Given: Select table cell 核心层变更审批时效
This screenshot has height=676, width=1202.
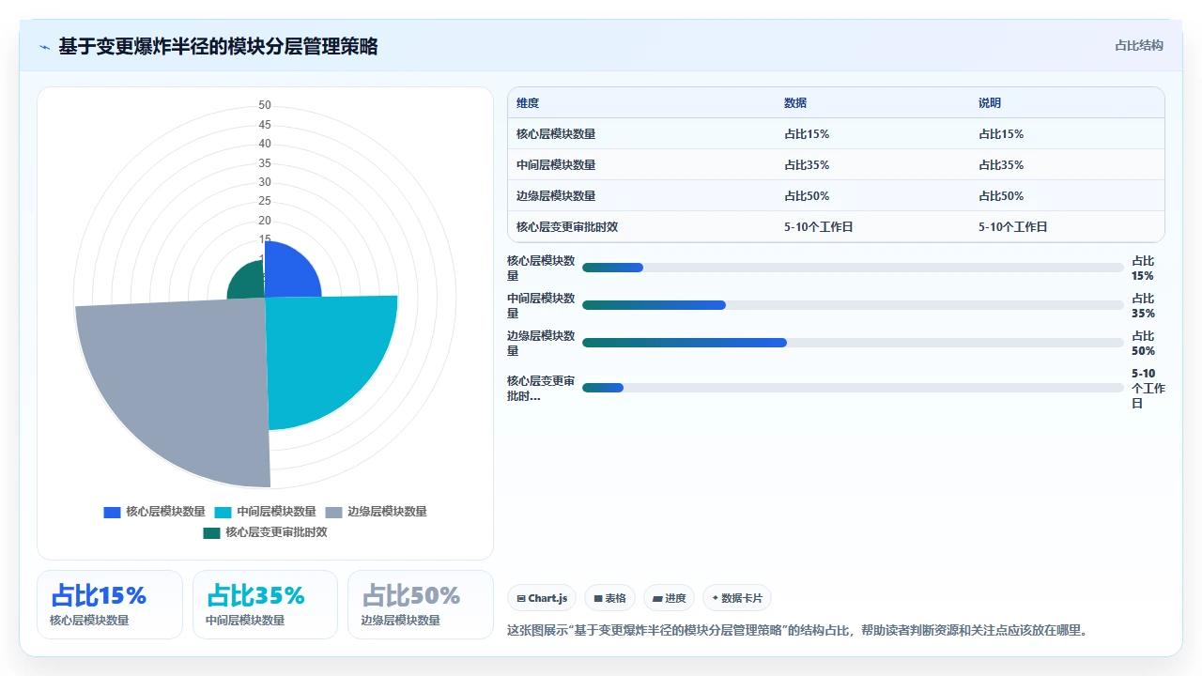Looking at the screenshot, I should [x=567, y=227].
